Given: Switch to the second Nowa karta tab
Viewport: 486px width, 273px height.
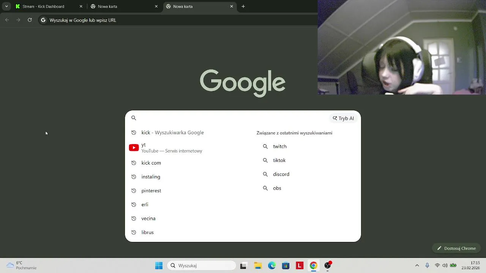Looking at the screenshot, I should click(x=124, y=6).
